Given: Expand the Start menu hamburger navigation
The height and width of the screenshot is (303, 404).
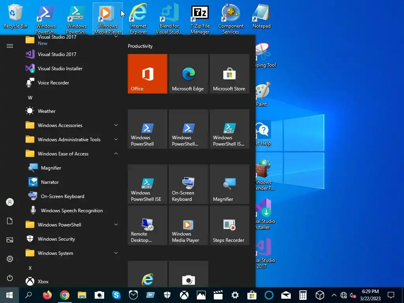Looking at the screenshot, I should point(10,46).
